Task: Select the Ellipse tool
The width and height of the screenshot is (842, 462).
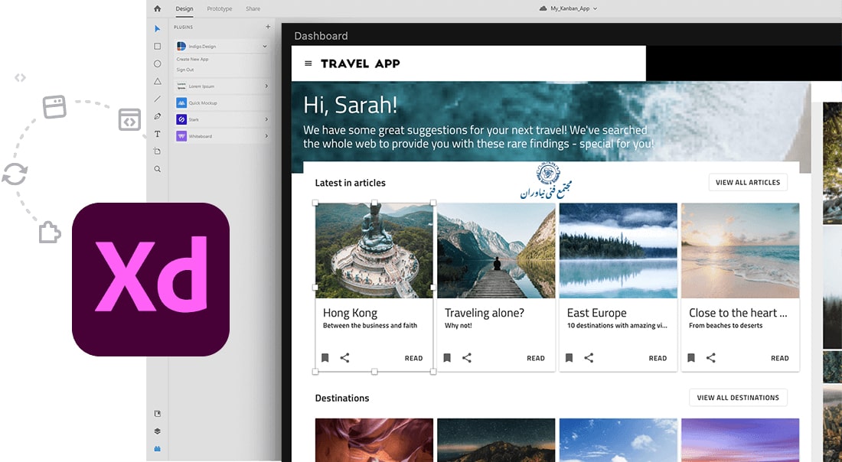Action: [158, 64]
